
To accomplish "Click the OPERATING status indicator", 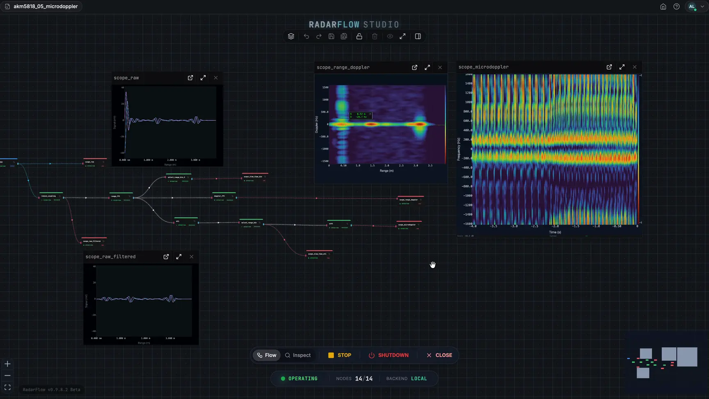I will point(299,378).
